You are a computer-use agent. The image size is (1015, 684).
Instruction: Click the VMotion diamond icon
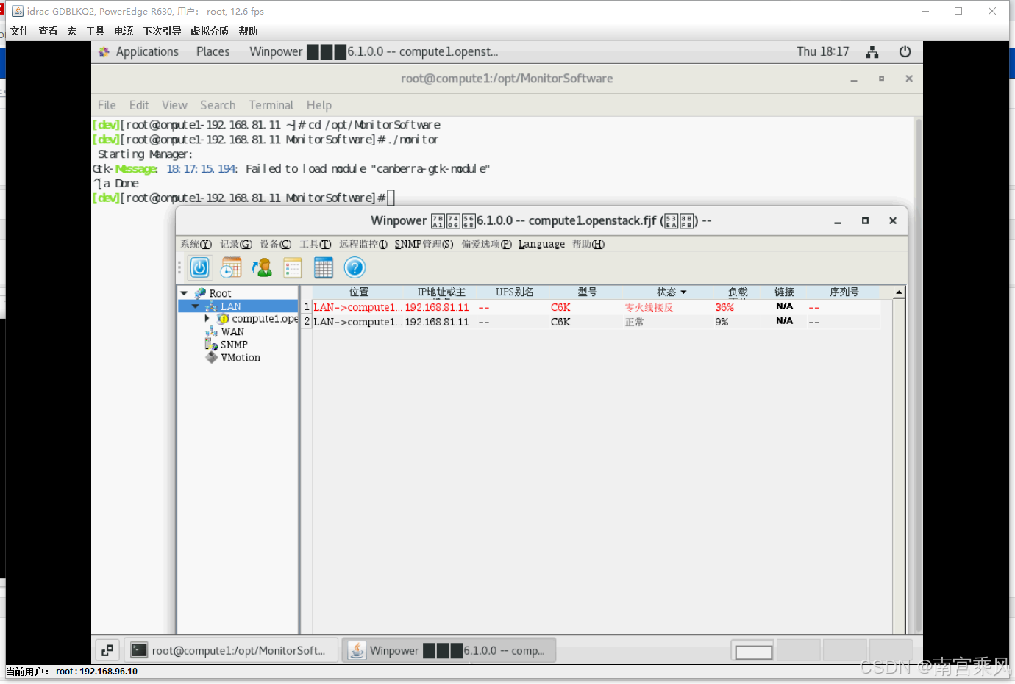click(212, 358)
